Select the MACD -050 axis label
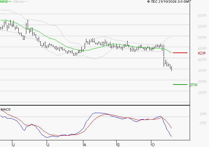The width and height of the screenshot is (209, 147). pyautogui.click(x=202, y=123)
